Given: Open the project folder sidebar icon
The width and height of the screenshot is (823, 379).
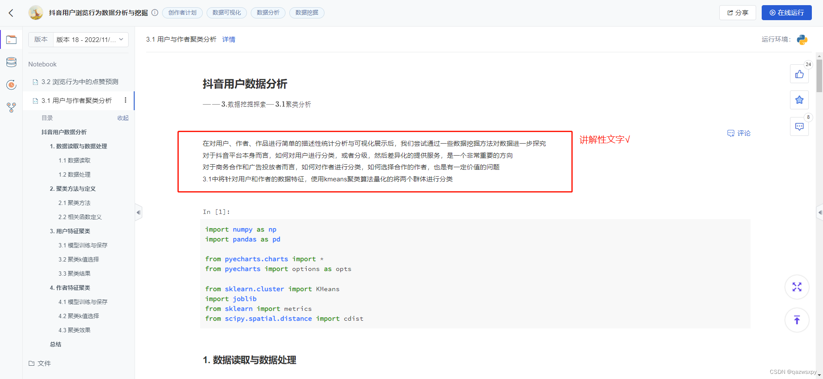Looking at the screenshot, I should coord(12,40).
